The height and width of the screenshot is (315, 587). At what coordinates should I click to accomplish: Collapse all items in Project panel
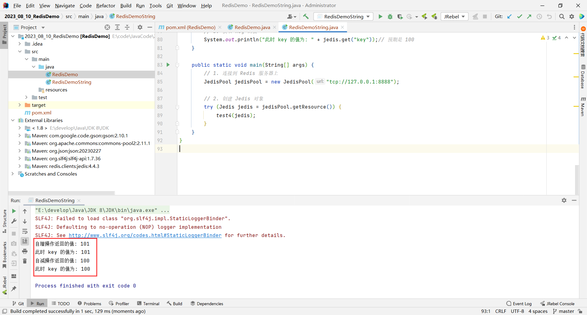click(127, 27)
